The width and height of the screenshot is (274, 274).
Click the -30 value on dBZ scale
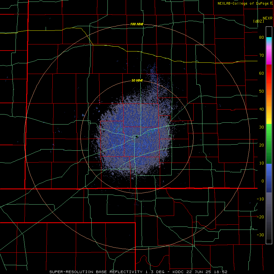click(x=260, y=235)
